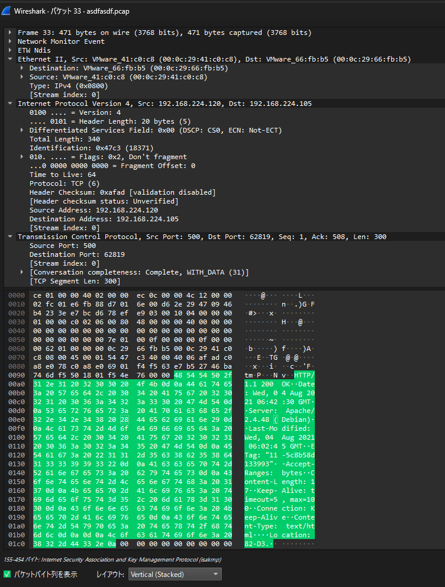Expand the Network Monitor Event row
445x587 pixels.
[10, 41]
